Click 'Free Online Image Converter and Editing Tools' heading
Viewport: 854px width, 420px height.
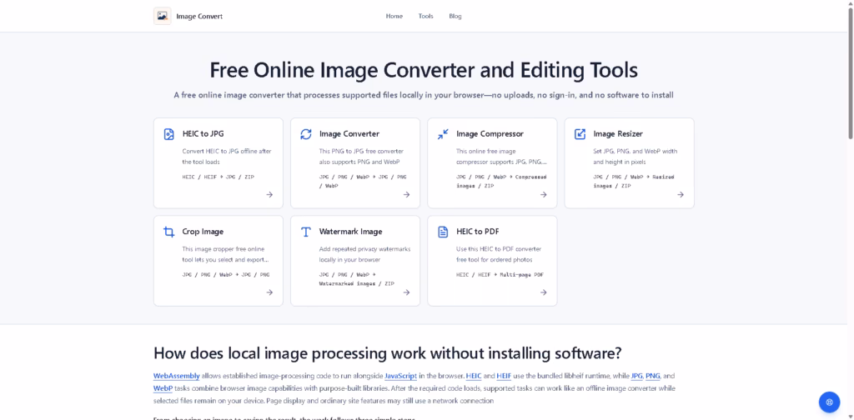click(424, 71)
